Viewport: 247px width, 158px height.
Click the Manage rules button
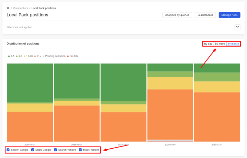coord(229,15)
